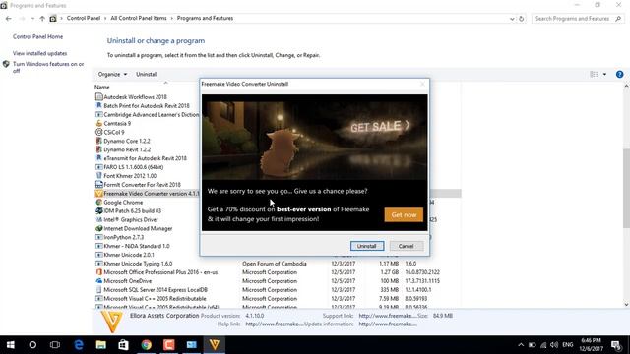The height and width of the screenshot is (354, 630).
Task: Select CSiCol 9 program entry
Action: (114, 132)
